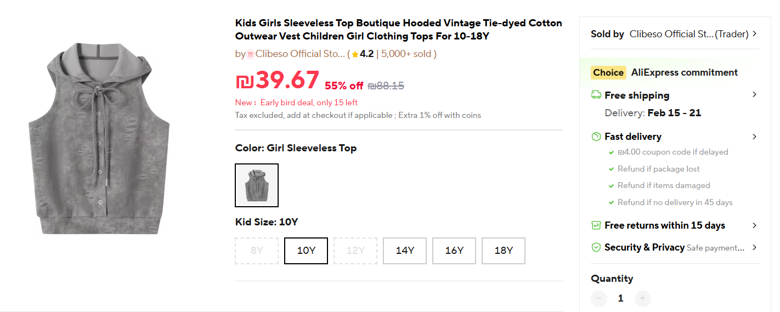The width and height of the screenshot is (780, 312).
Task: Click the Choice badge
Action: [608, 72]
